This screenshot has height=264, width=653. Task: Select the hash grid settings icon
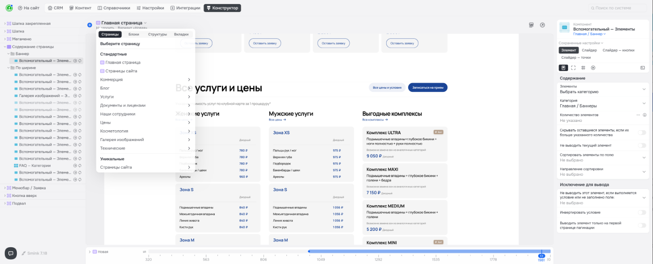[x=583, y=68]
